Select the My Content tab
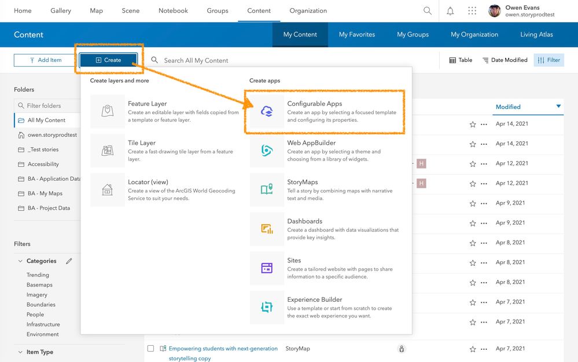The width and height of the screenshot is (578, 362). point(300,34)
